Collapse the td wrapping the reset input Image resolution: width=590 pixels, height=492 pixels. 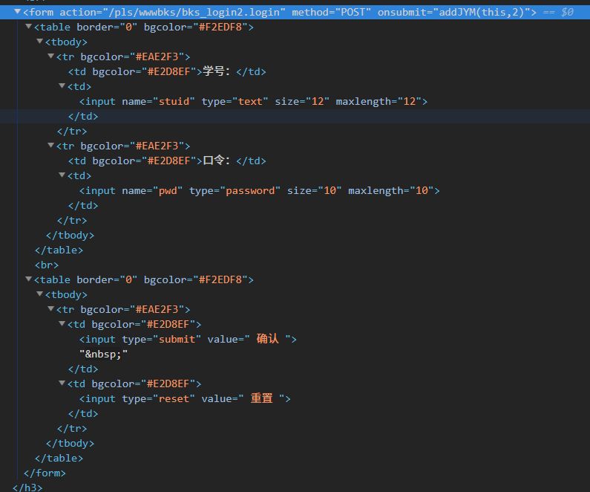point(62,383)
